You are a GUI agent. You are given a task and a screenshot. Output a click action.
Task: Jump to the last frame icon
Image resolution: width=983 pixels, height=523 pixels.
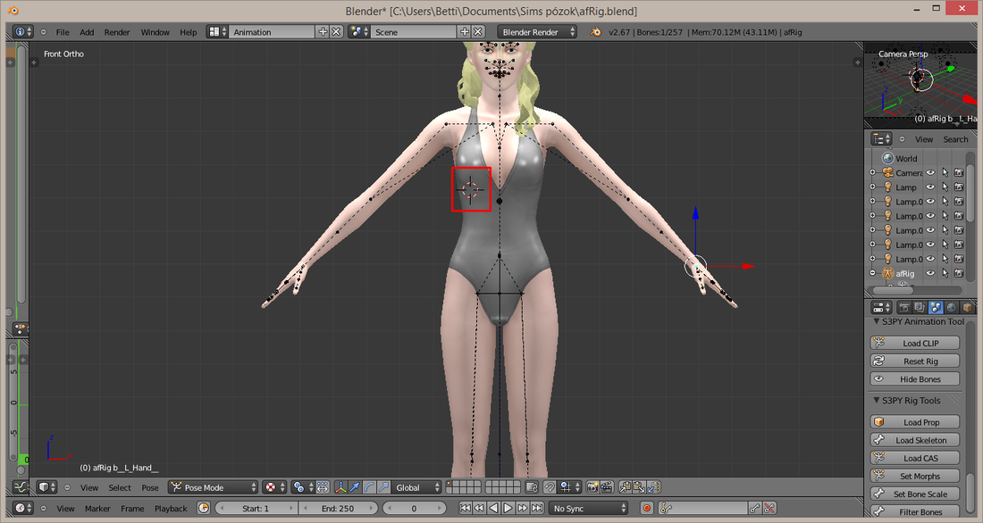tap(537, 508)
